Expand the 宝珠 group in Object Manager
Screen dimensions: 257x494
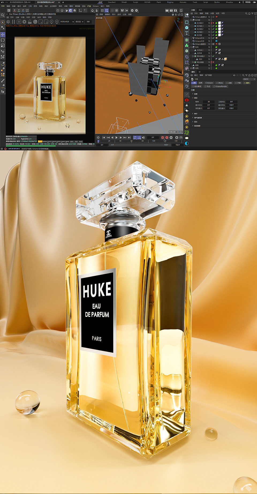[191, 68]
